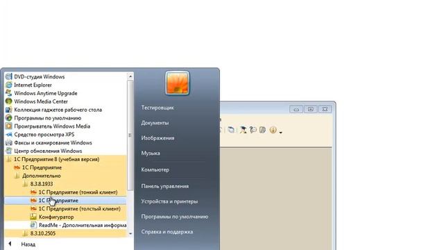Open Компьютер from the Start menu
Screen dimensions: 444x250
(x=155, y=169)
